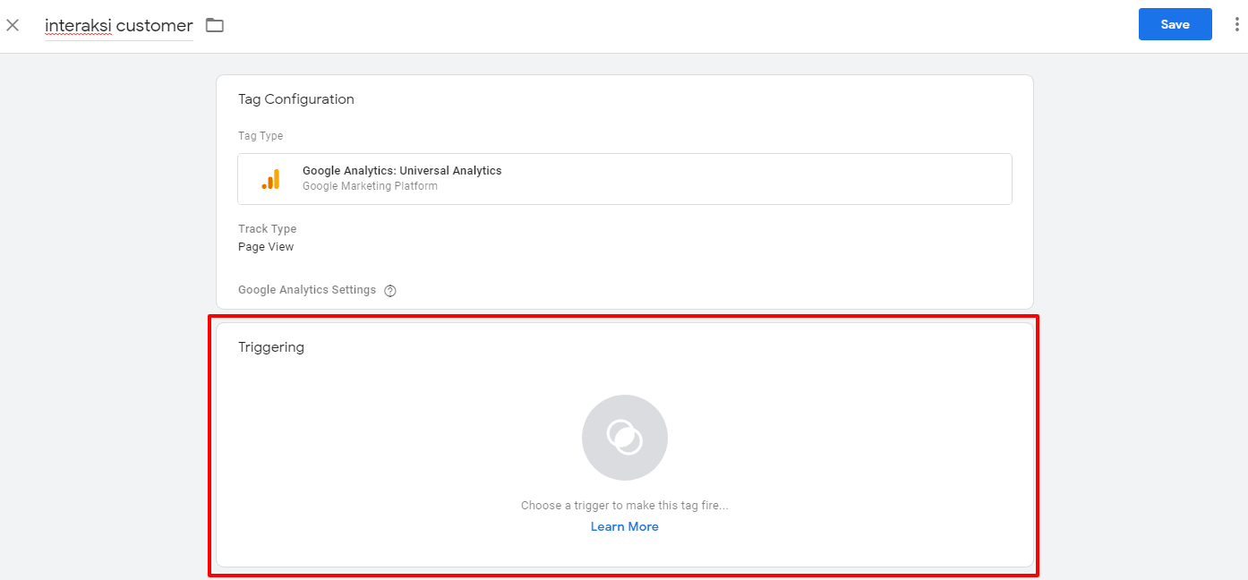Open the Learn More link about triggers
The height and width of the screenshot is (580, 1248).
click(624, 526)
